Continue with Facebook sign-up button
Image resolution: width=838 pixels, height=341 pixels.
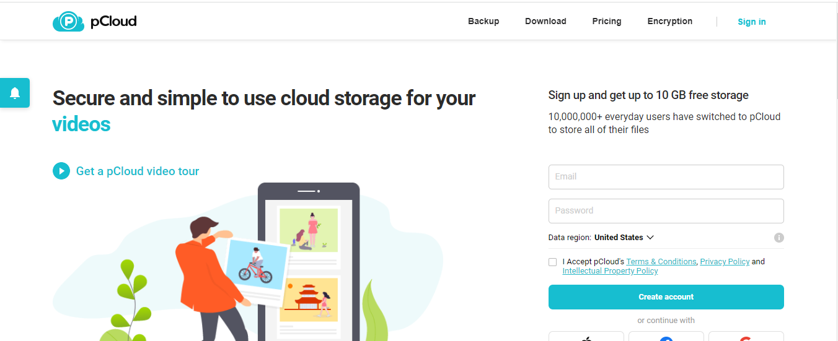(x=666, y=337)
